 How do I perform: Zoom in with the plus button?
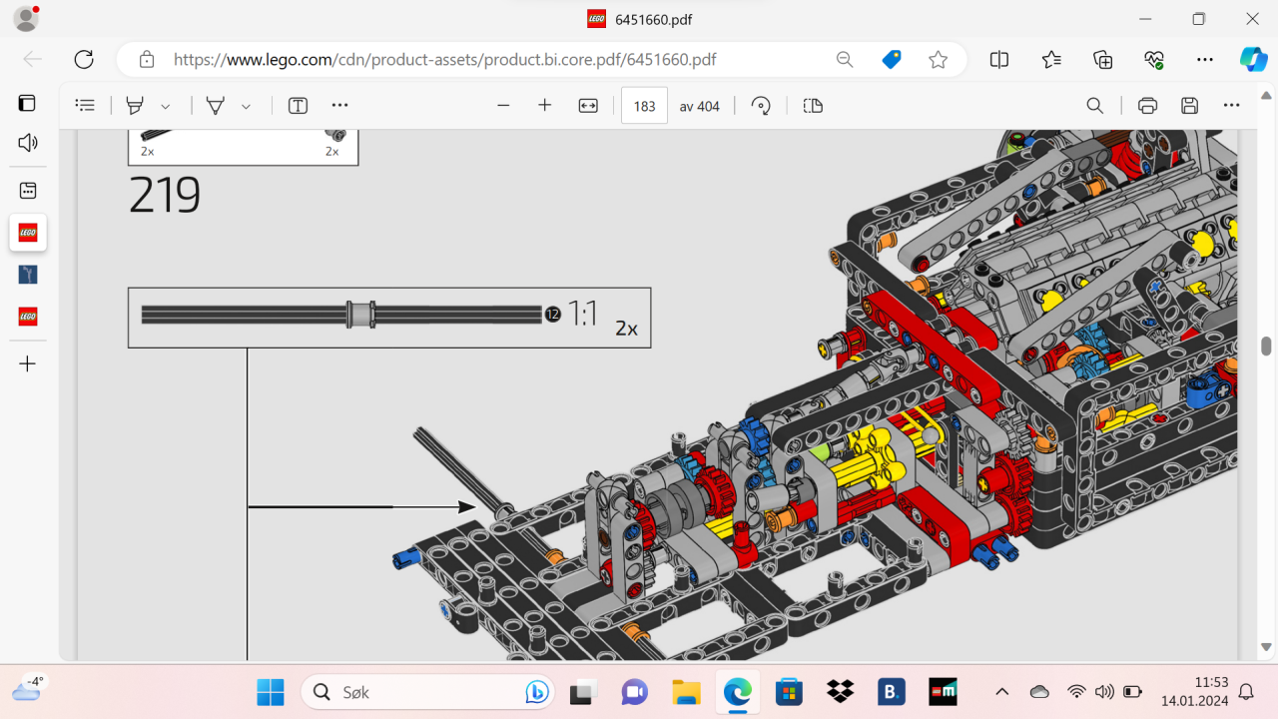tap(544, 106)
